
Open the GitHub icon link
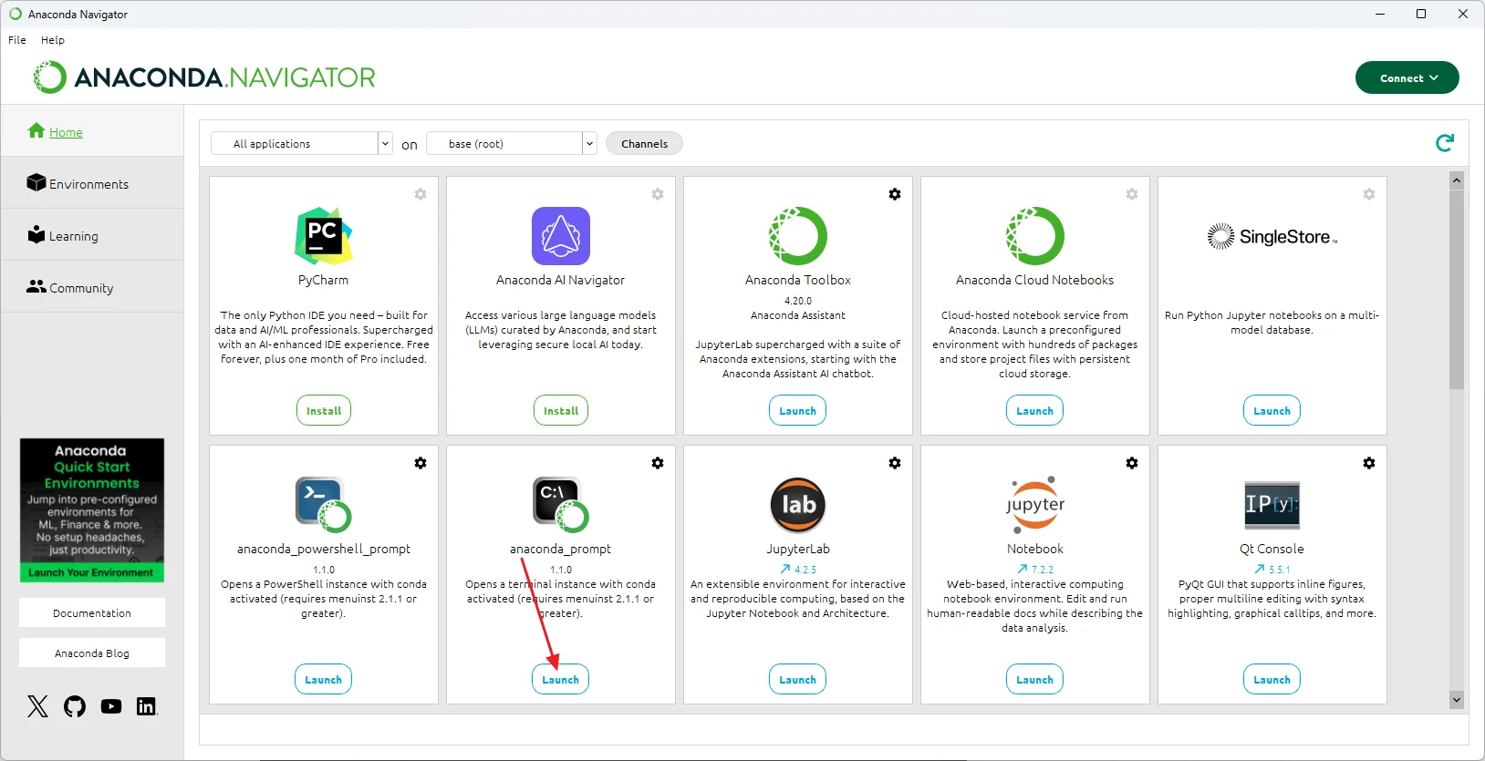pyautogui.click(x=75, y=706)
